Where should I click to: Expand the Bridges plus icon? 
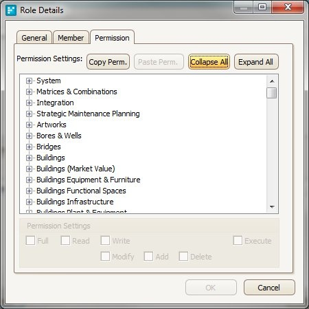[29, 147]
